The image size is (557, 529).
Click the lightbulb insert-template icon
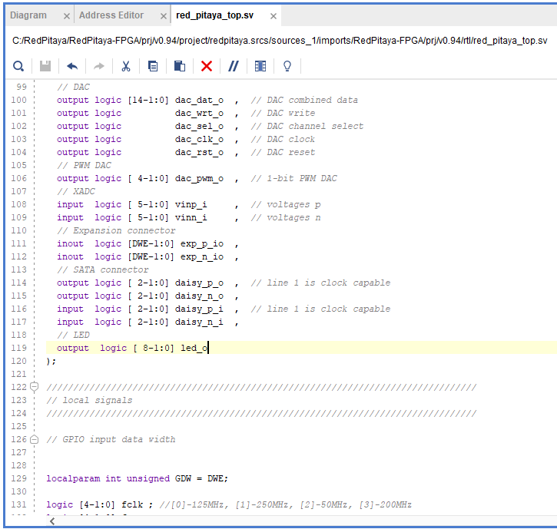287,66
